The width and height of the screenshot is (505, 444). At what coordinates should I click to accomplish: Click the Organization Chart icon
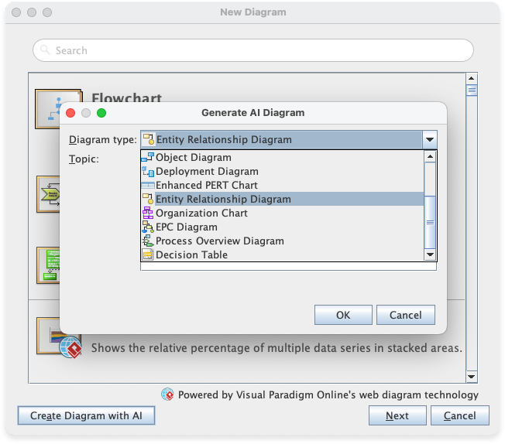click(x=147, y=213)
